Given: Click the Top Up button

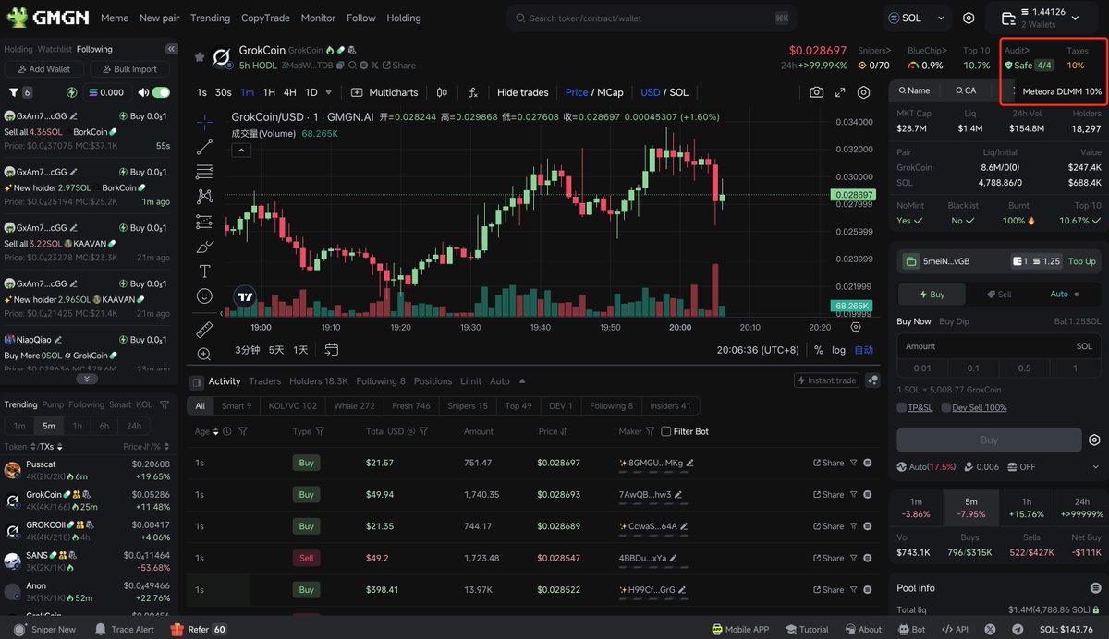Looking at the screenshot, I should pyautogui.click(x=1082, y=261).
